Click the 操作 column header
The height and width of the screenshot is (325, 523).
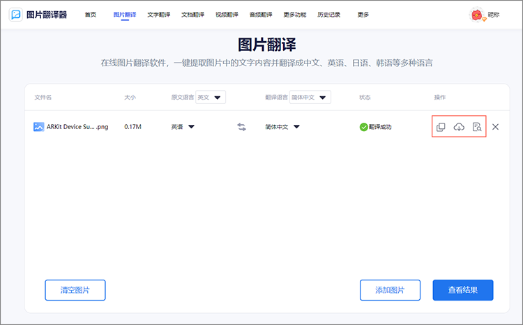pyautogui.click(x=440, y=97)
